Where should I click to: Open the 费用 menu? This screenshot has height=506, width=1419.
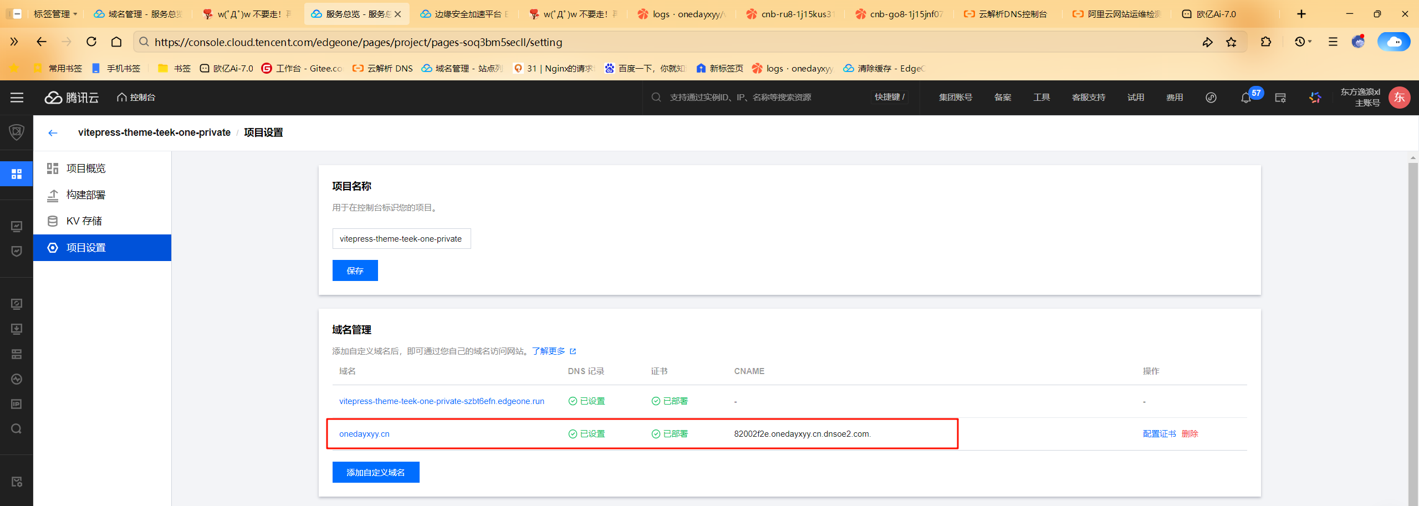point(1175,98)
